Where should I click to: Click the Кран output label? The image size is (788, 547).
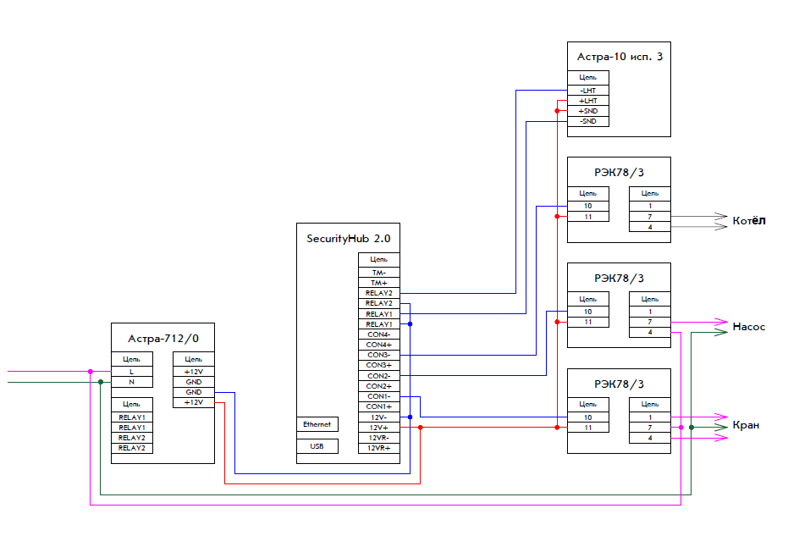tap(746, 425)
